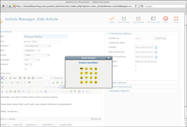The image size is (187, 127).
Task: Toggle bold formatting in editor
Action: (x=2, y=78)
